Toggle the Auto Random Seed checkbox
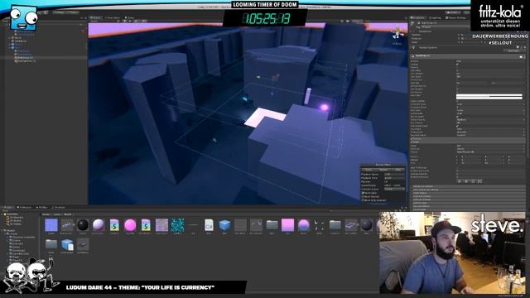 pos(458,126)
